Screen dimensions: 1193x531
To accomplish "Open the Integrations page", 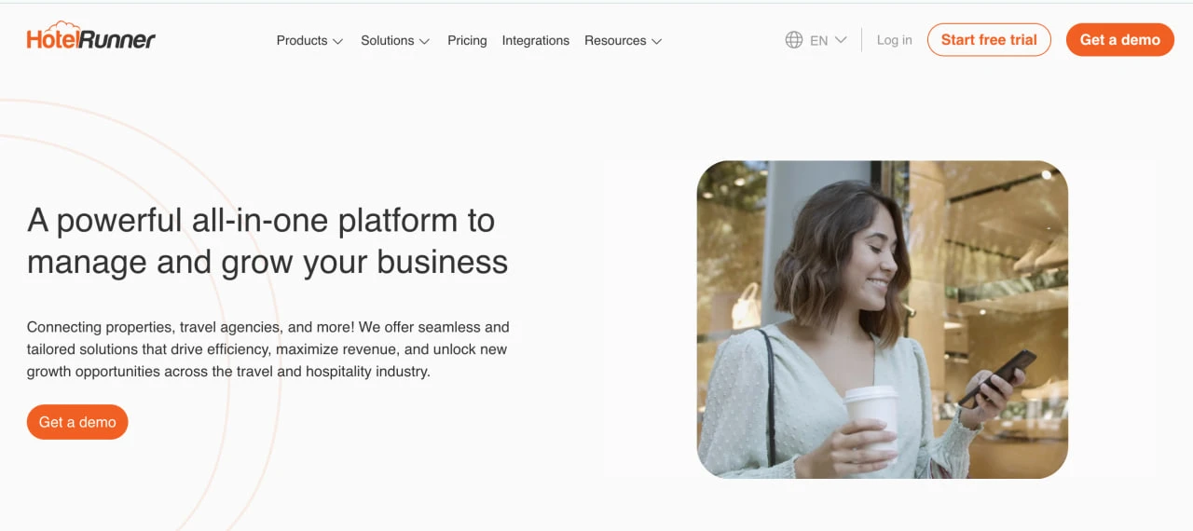I will [535, 41].
